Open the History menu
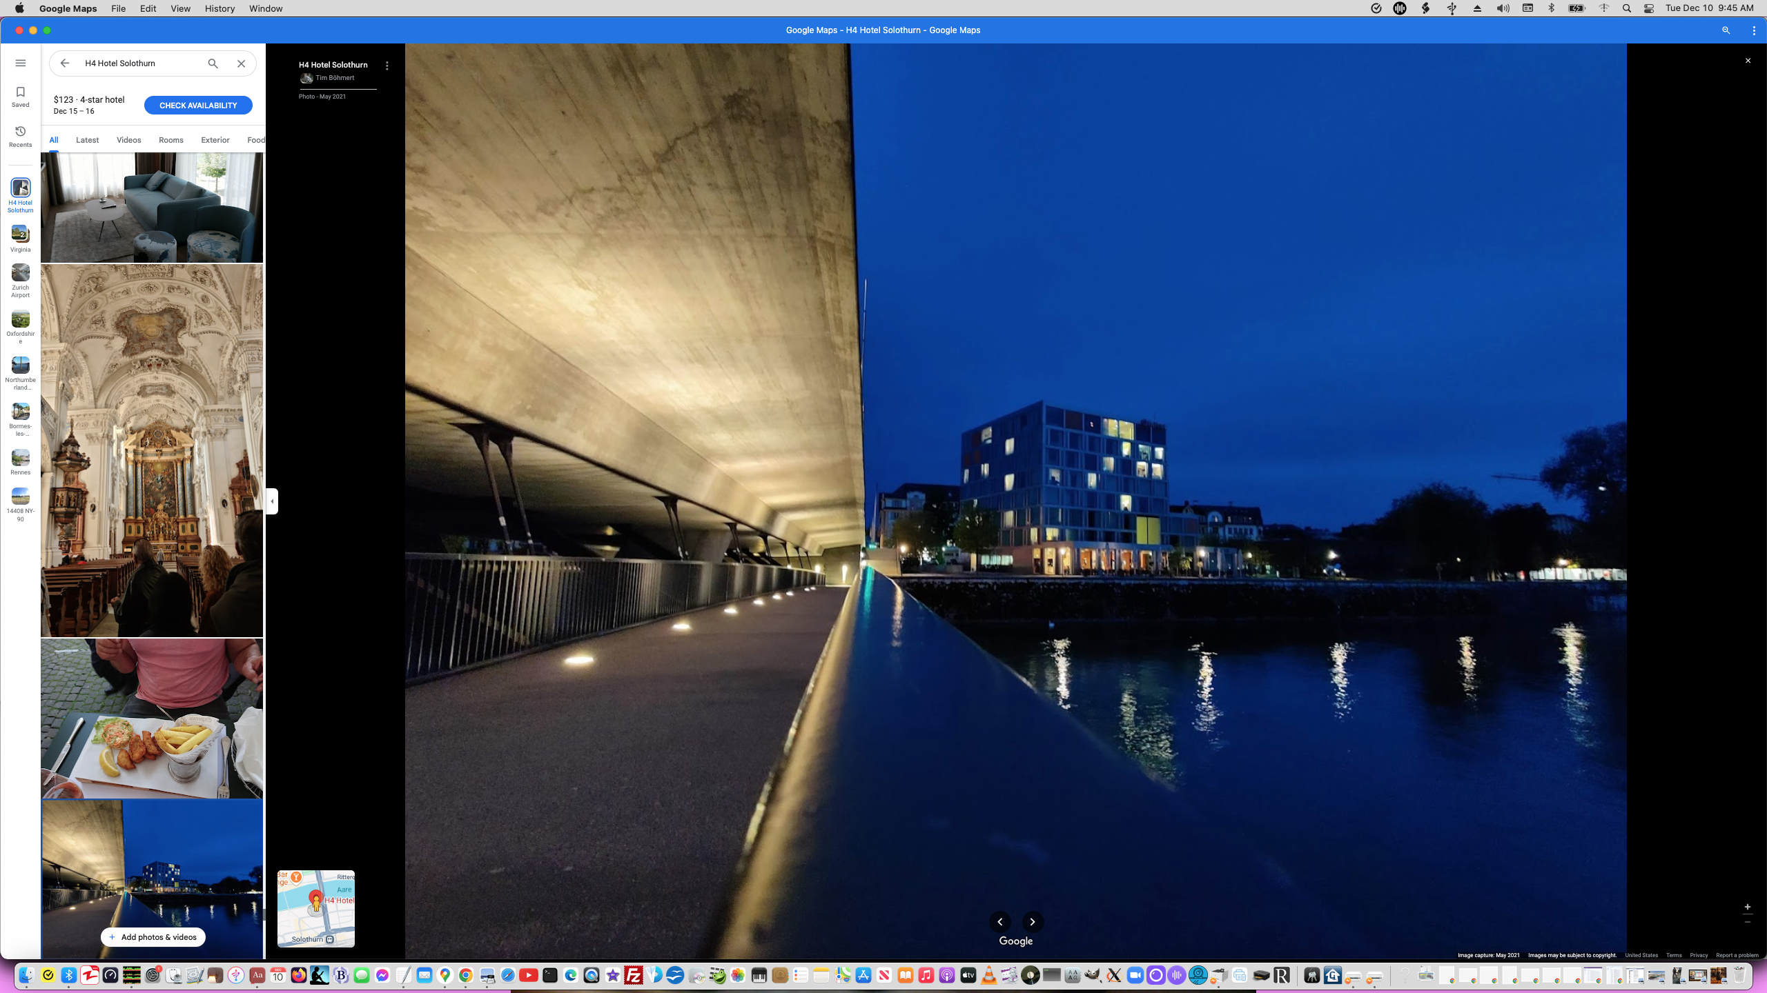Image resolution: width=1767 pixels, height=993 pixels. [x=219, y=8]
